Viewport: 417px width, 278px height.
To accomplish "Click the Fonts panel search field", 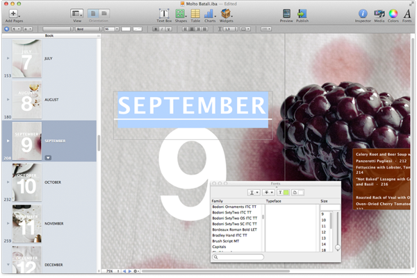I will pos(238,257).
